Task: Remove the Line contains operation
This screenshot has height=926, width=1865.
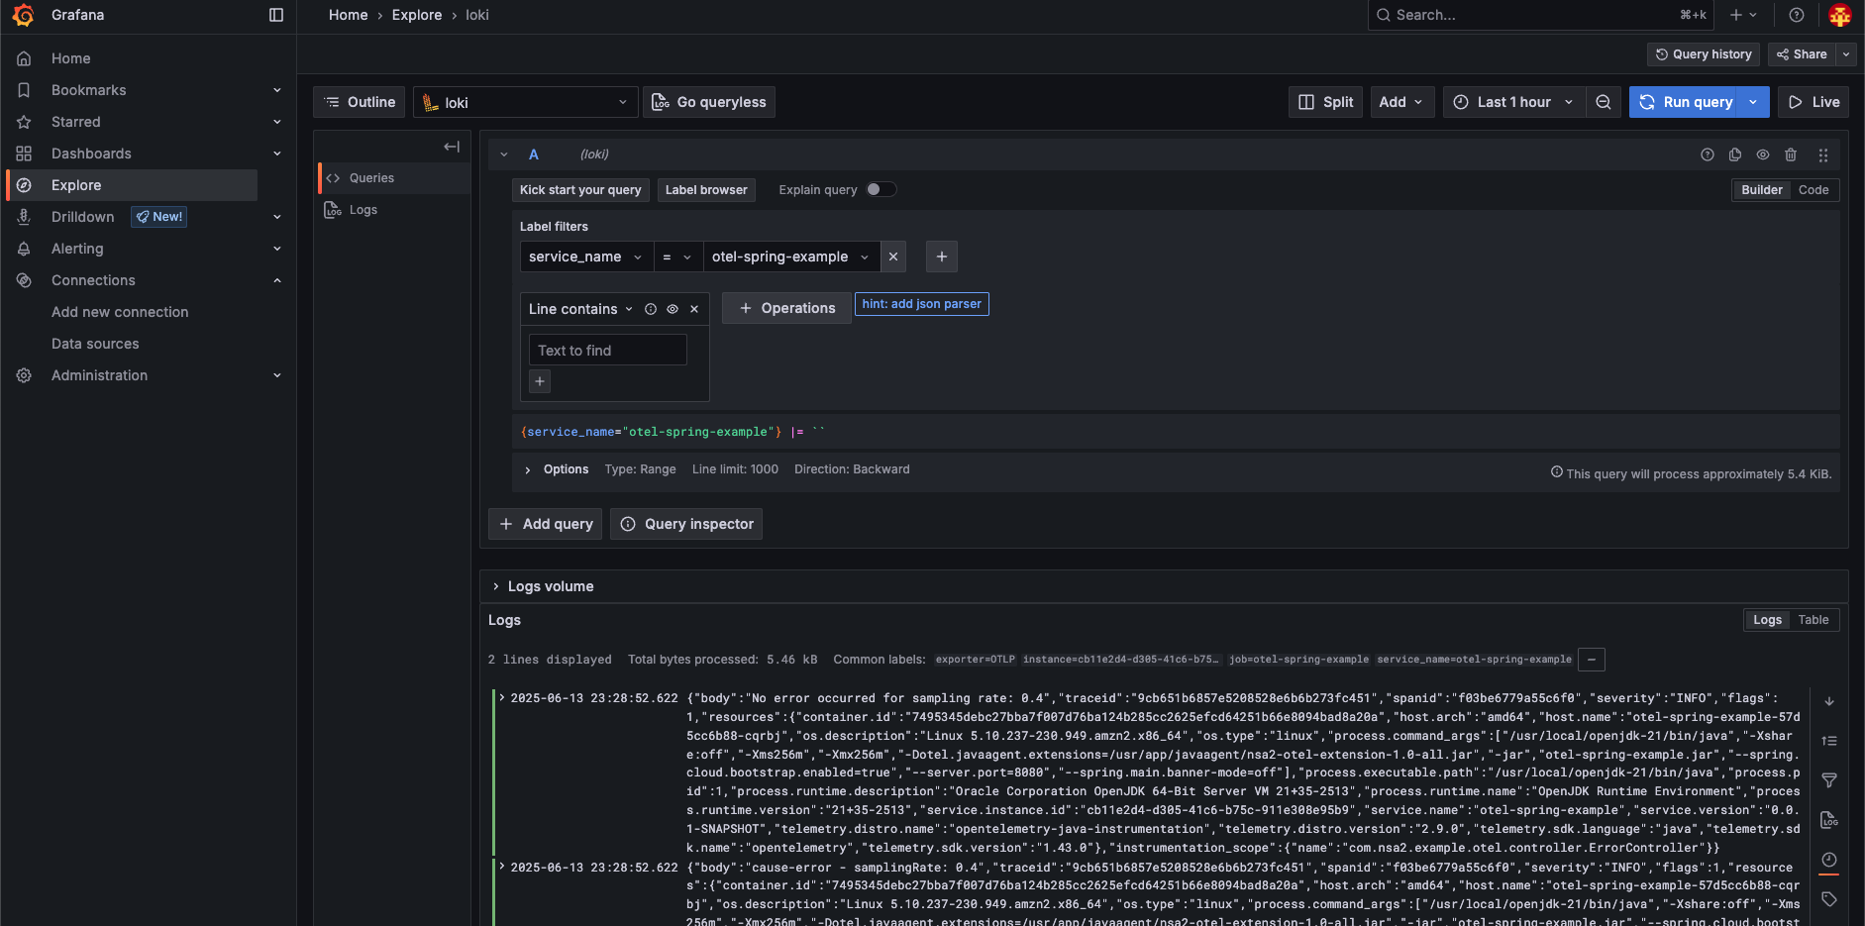Action: pyautogui.click(x=694, y=309)
